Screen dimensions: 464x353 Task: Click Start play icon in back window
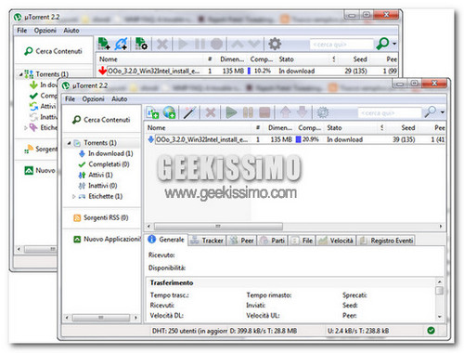point(183,44)
